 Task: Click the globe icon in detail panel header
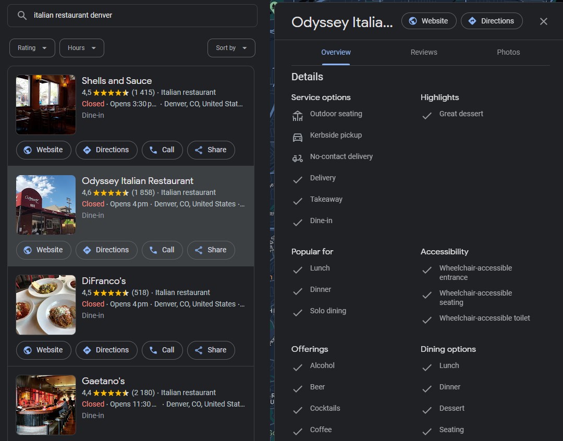pyautogui.click(x=413, y=21)
